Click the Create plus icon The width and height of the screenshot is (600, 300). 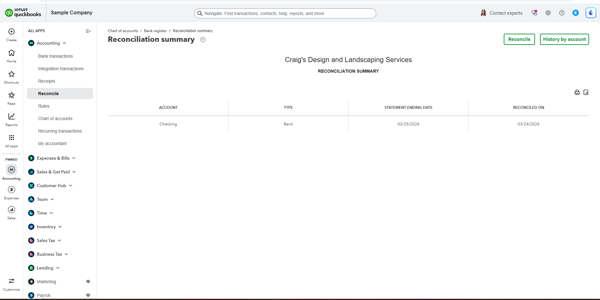12,31
